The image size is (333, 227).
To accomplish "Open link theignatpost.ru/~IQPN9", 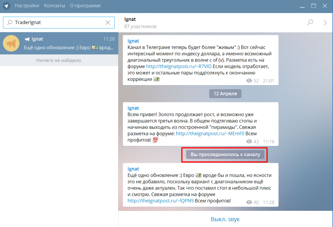I will point(161,201).
